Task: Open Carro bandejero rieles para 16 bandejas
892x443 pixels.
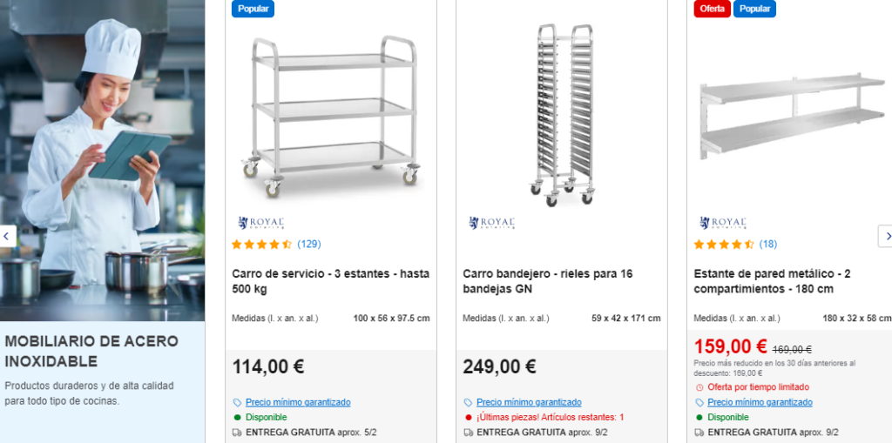Action: [x=547, y=281]
